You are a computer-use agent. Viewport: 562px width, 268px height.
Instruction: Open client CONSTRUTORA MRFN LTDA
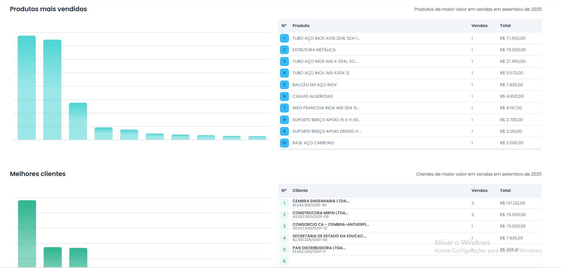click(320, 213)
